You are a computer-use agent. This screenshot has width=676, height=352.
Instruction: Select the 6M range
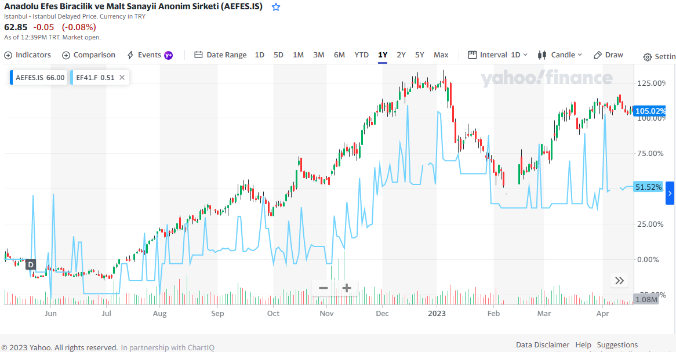[x=339, y=55]
